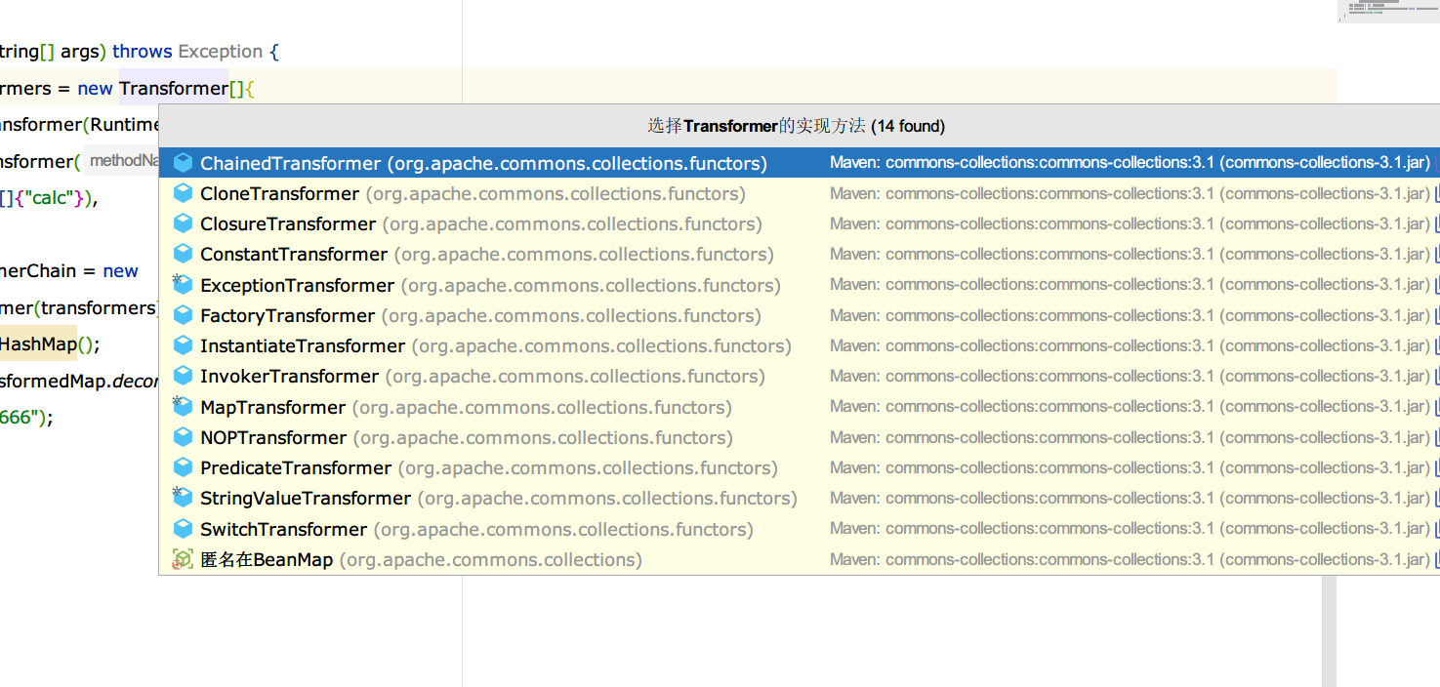Click the "calc" string literal in code
1440x687 pixels.
(x=51, y=198)
